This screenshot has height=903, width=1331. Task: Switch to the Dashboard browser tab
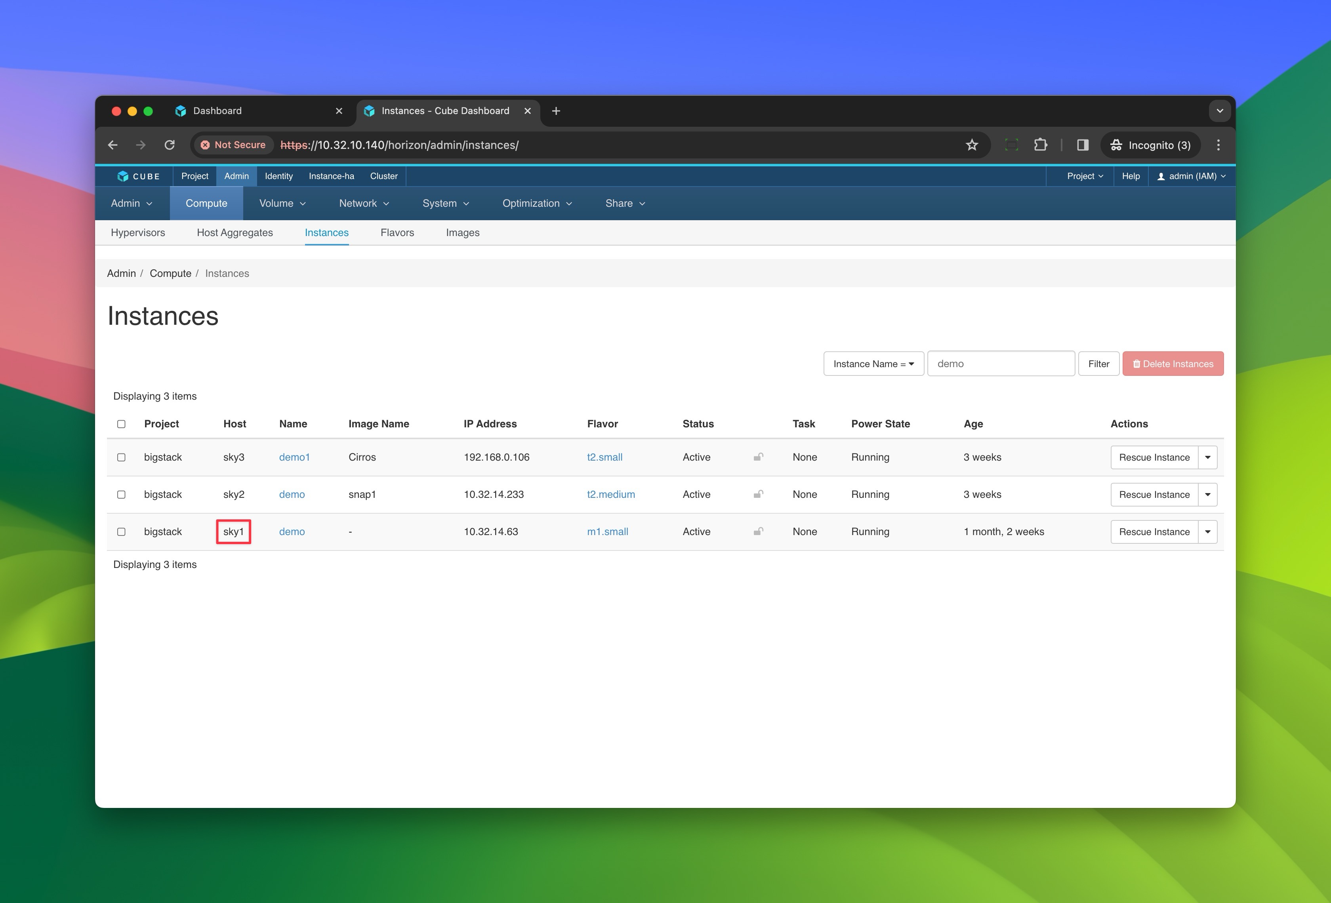coord(259,111)
